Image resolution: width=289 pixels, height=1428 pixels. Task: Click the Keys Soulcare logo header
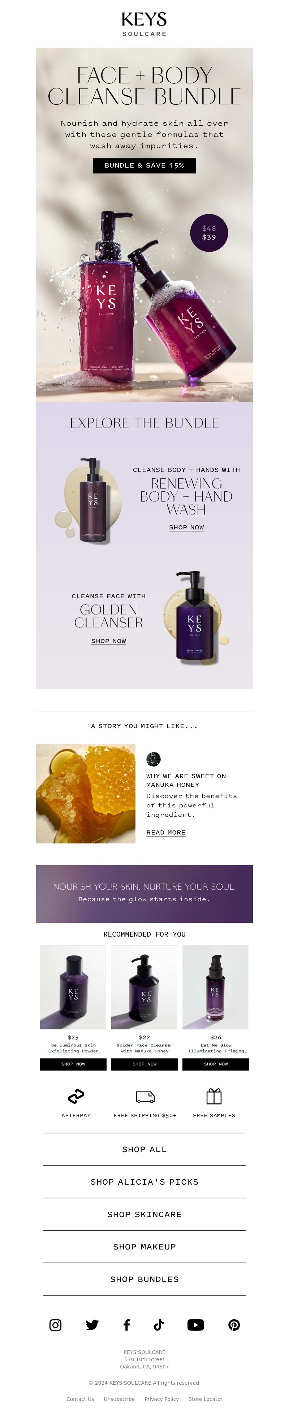pos(144,24)
